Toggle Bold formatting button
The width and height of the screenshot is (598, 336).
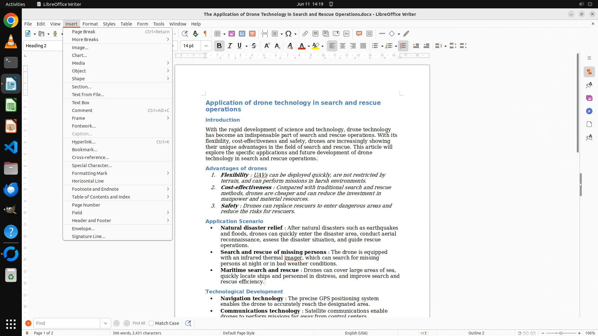coord(219,46)
